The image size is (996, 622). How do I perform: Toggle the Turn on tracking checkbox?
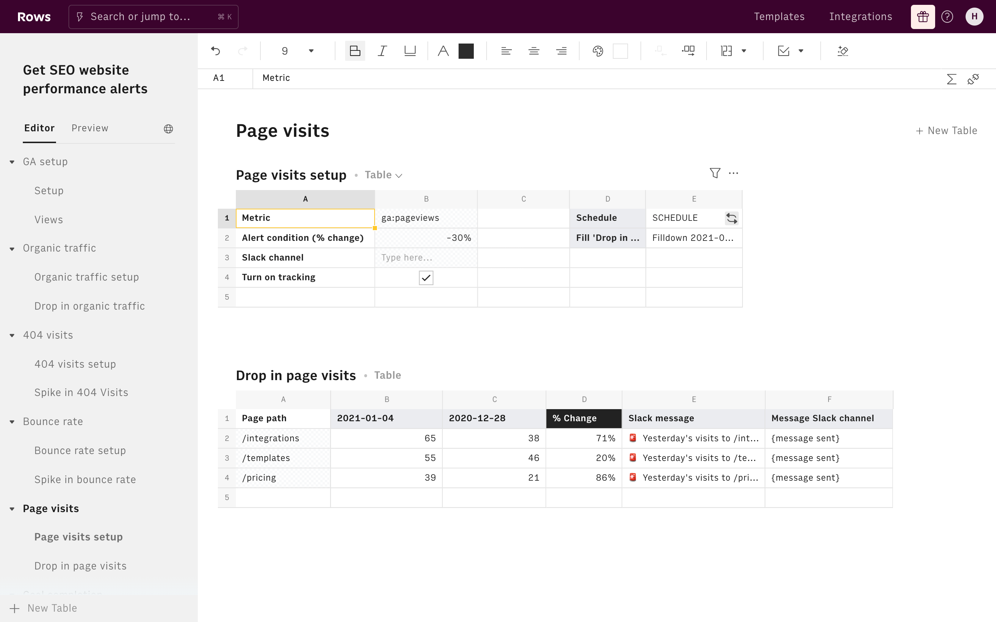tap(426, 278)
